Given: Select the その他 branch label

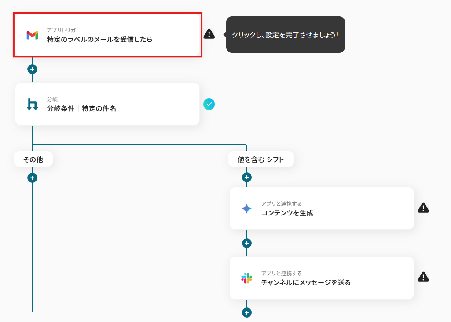Looking at the screenshot, I should 33,159.
